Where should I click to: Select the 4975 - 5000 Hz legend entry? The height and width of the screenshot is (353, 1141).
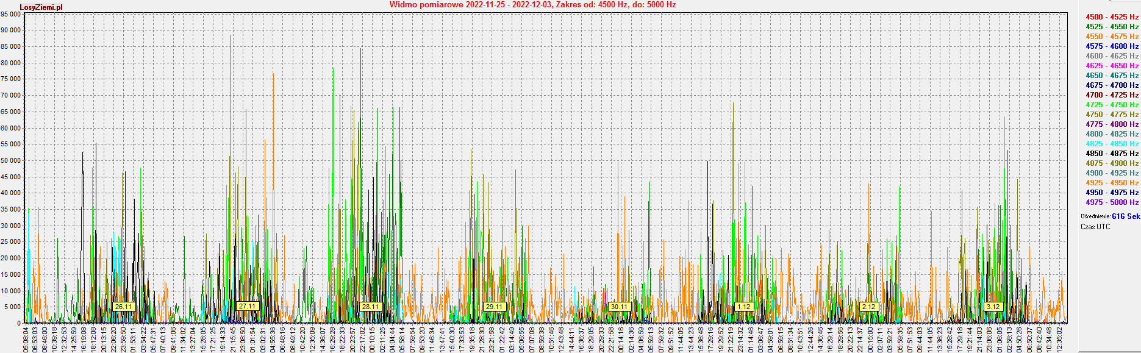[x=1111, y=202]
